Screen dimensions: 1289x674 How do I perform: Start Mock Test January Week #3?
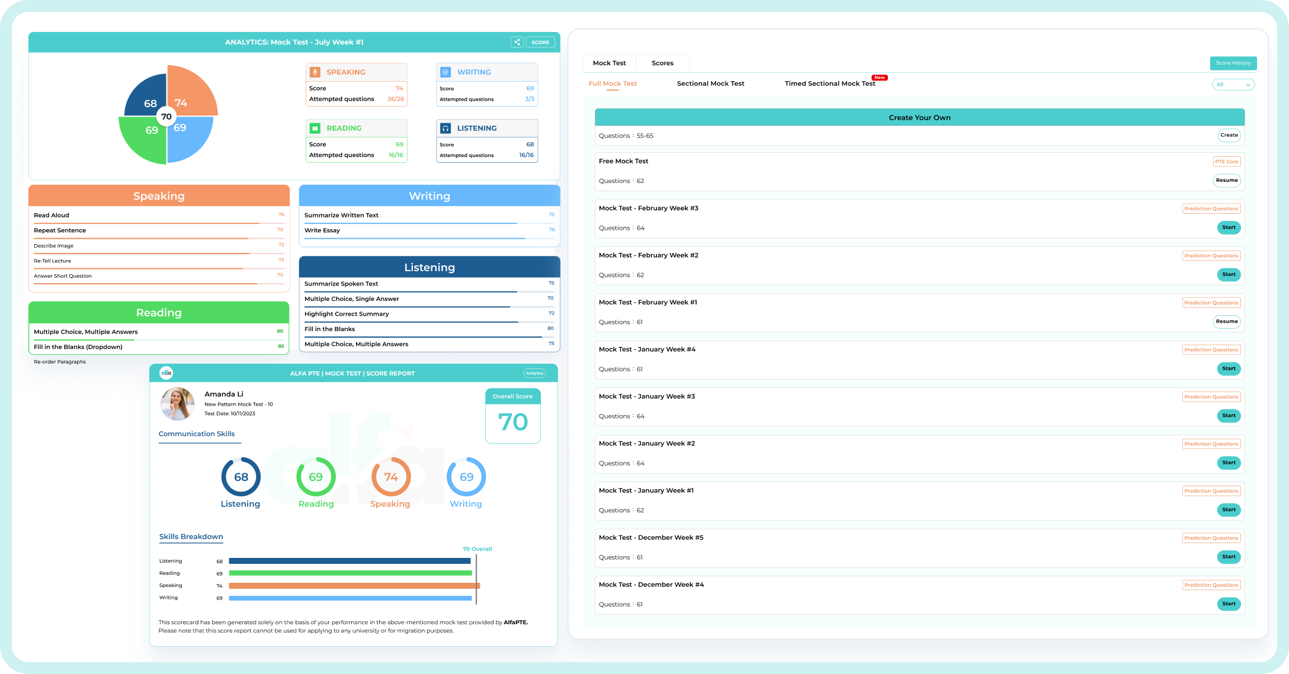(1229, 416)
